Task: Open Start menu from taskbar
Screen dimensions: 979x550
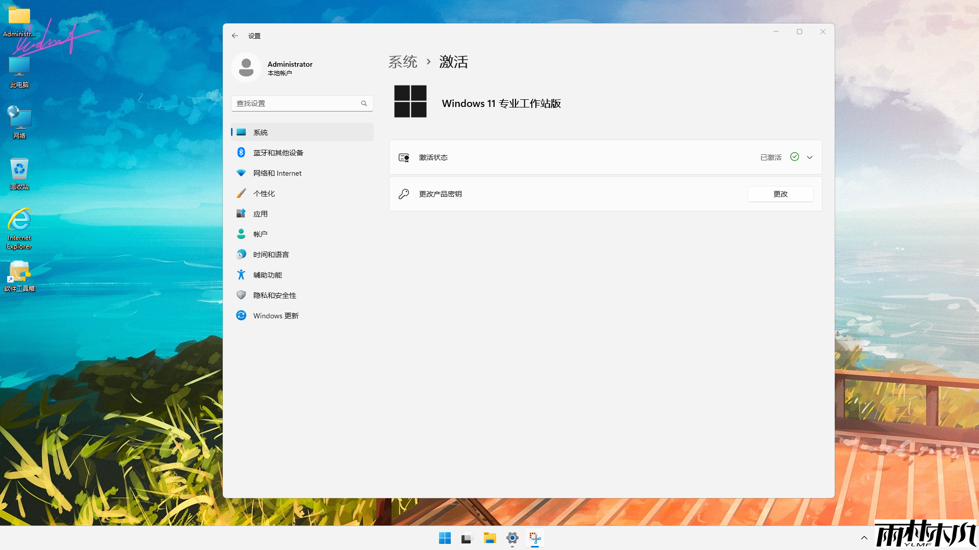Action: pos(445,537)
